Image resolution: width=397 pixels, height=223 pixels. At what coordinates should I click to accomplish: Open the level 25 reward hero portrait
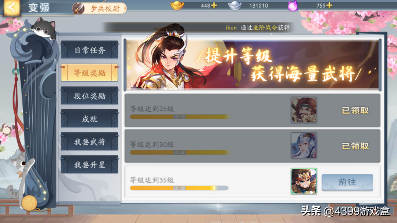coord(304,110)
